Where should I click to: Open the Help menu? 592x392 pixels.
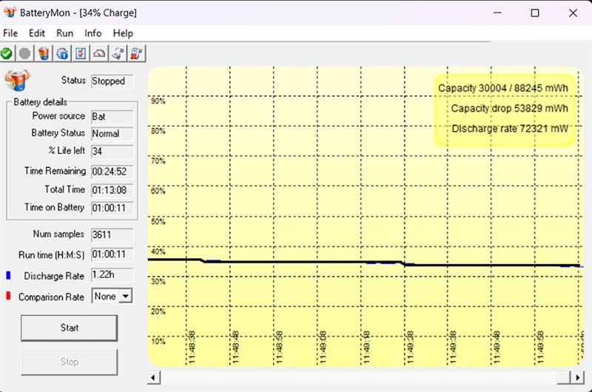[123, 33]
